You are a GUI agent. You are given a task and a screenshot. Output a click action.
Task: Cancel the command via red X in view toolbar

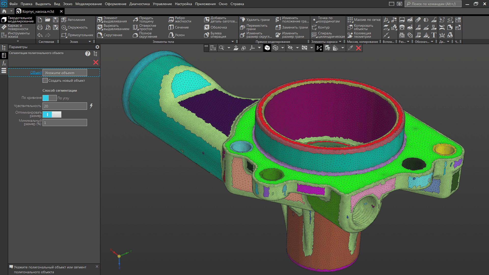click(359, 48)
